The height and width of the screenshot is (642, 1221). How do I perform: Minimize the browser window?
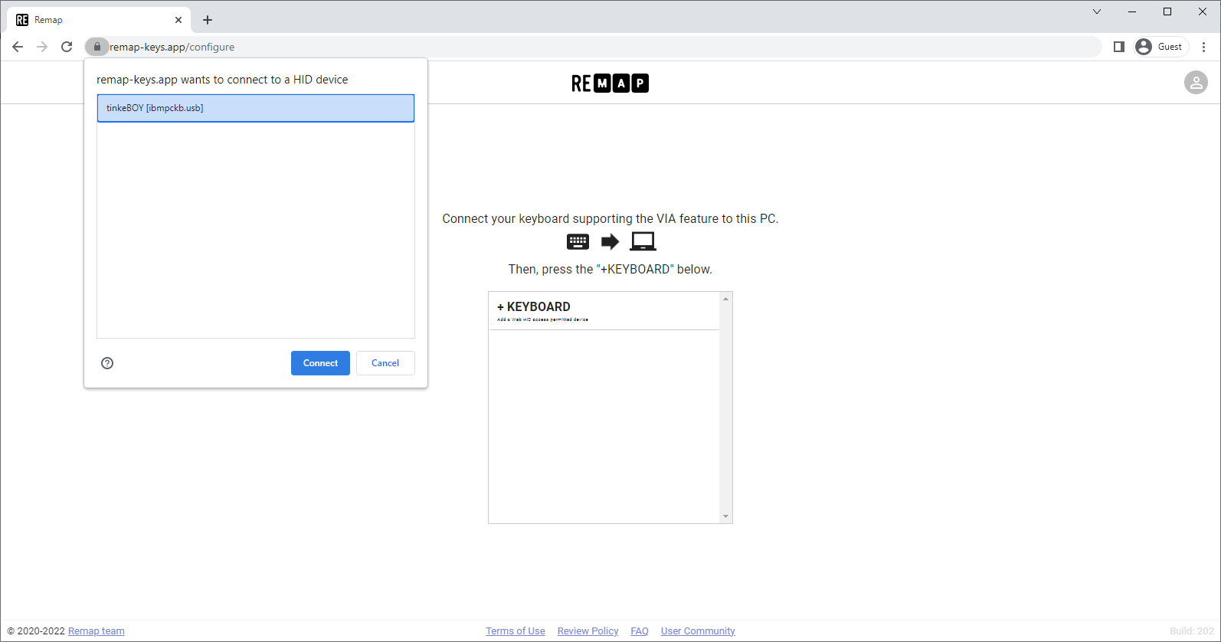coord(1132,11)
